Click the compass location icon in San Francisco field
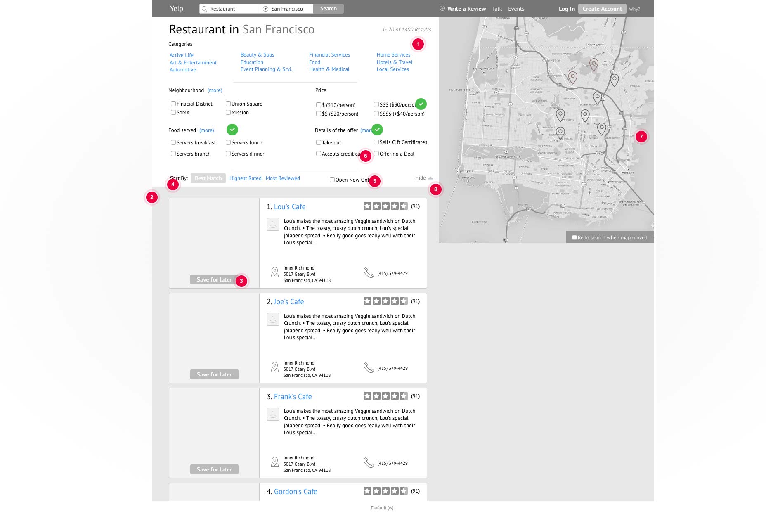 (265, 9)
